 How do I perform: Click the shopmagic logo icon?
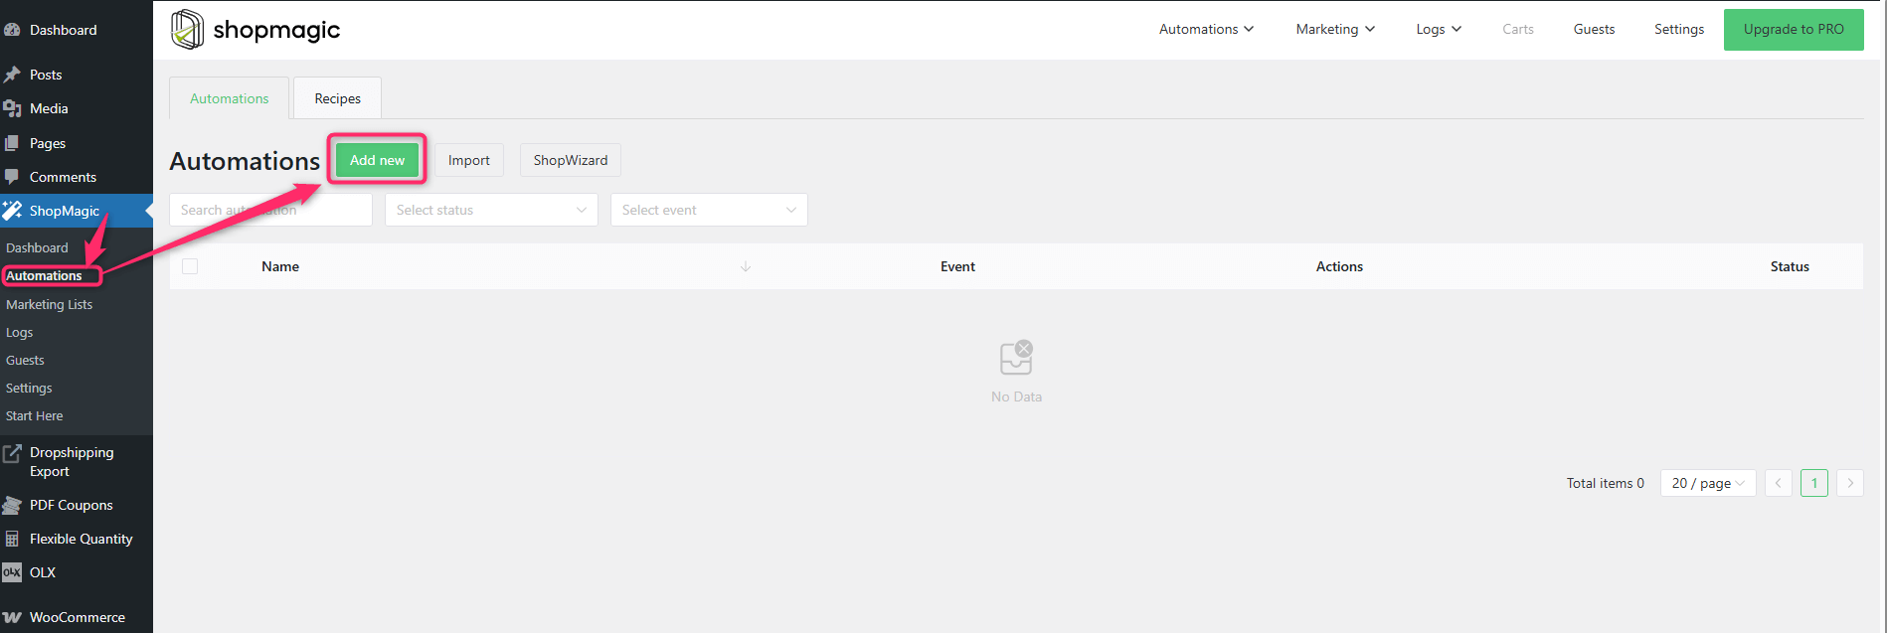click(x=187, y=30)
